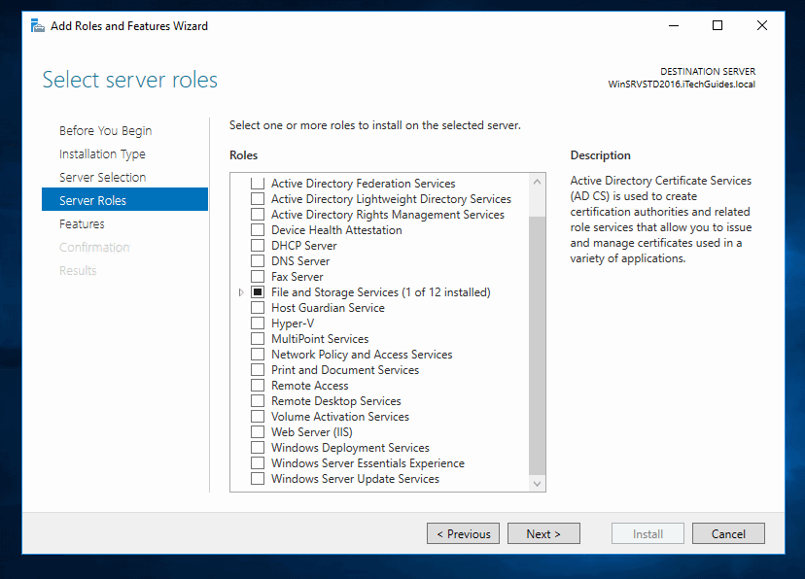Open the Installation Type step
Image resolution: width=805 pixels, height=579 pixels.
[x=102, y=154]
